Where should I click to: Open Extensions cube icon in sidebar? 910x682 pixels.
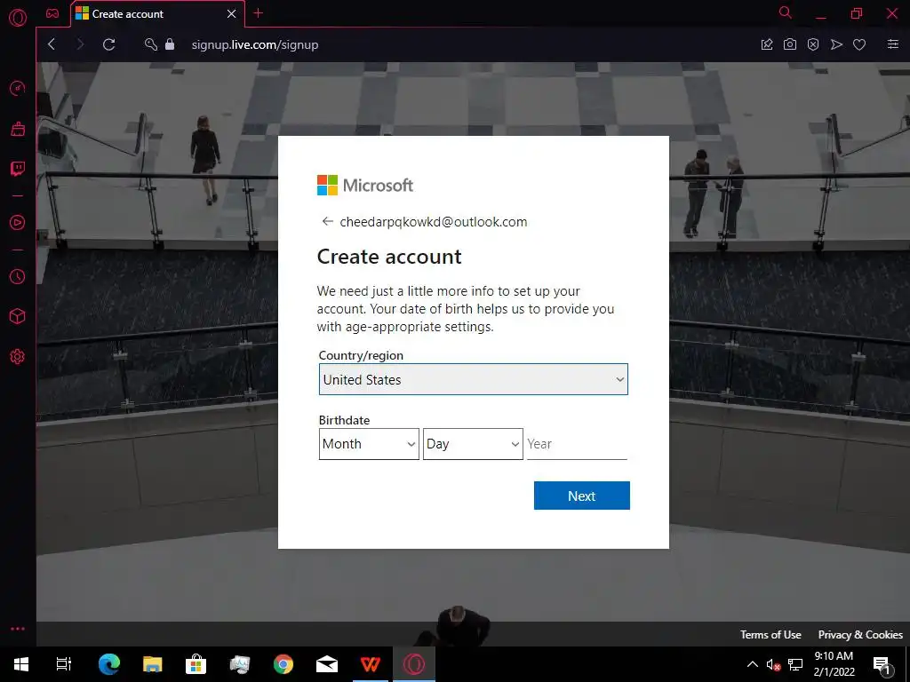click(x=18, y=316)
